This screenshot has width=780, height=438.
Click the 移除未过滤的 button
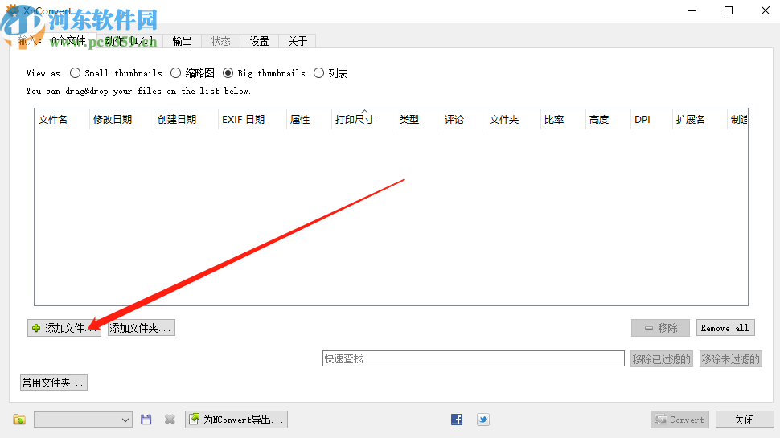731,359
